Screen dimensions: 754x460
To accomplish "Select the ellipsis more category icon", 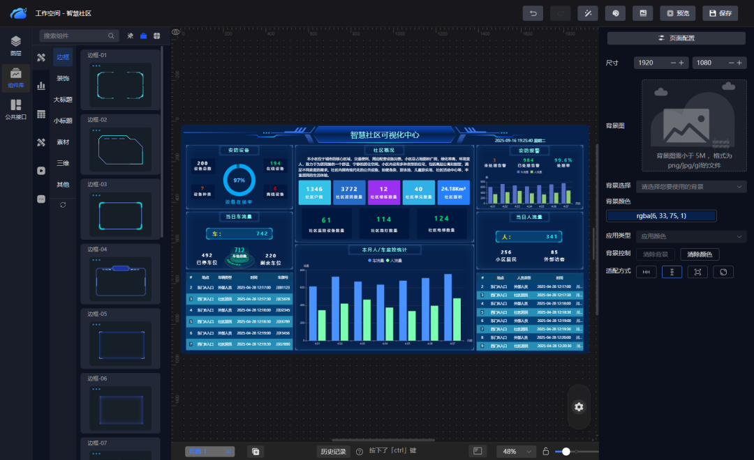I will point(41,199).
